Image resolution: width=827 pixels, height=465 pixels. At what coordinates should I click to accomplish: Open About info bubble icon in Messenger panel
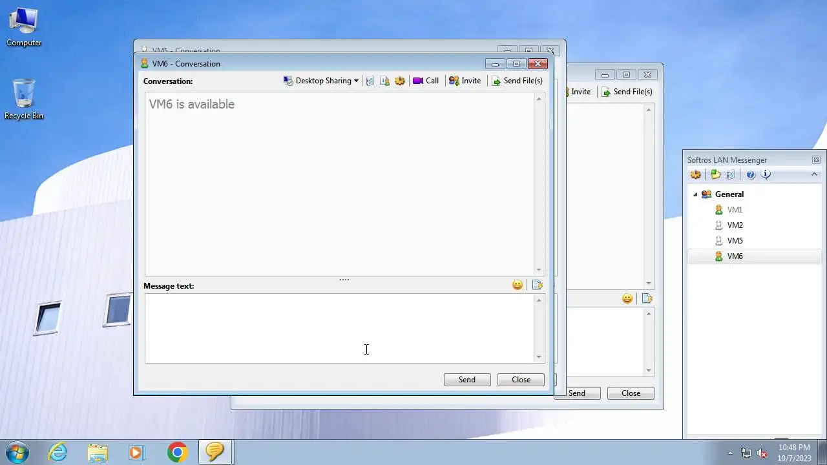click(x=766, y=174)
